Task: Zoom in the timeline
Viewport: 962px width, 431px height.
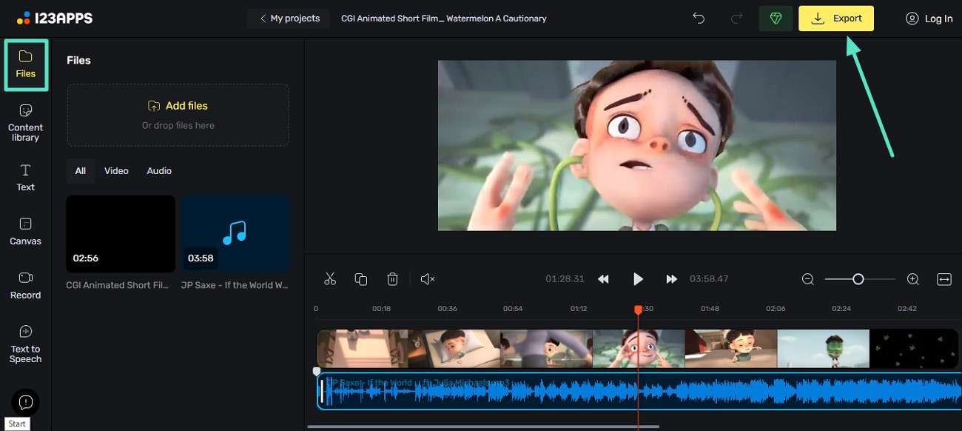Action: coord(913,279)
